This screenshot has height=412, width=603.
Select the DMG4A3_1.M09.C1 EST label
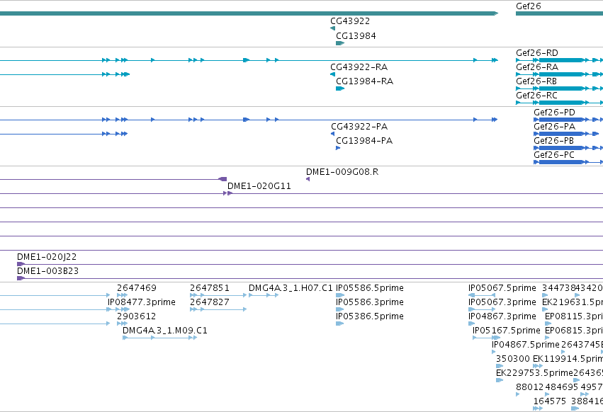(165, 331)
